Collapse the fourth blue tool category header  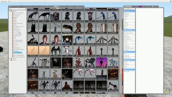tap(129, 60)
